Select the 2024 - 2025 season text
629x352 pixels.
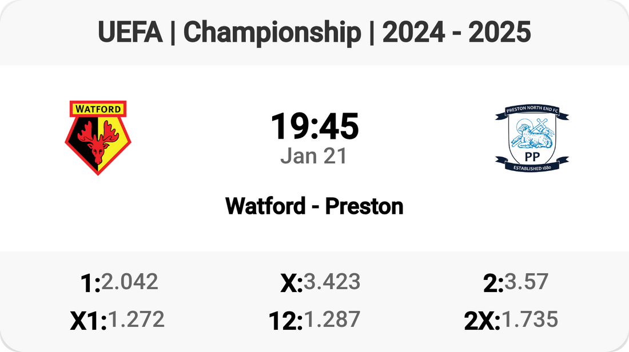tap(456, 33)
